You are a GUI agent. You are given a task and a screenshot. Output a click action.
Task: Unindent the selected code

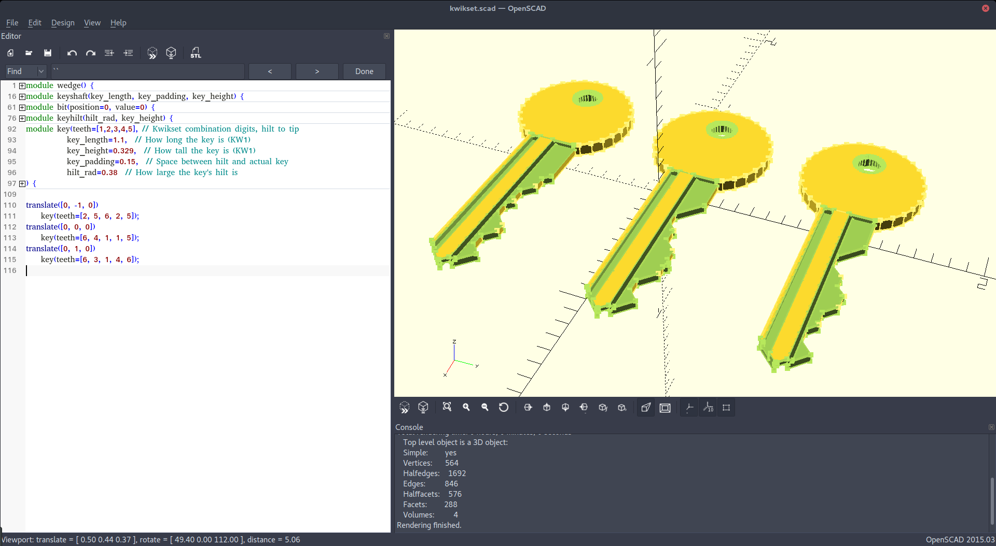tap(109, 53)
